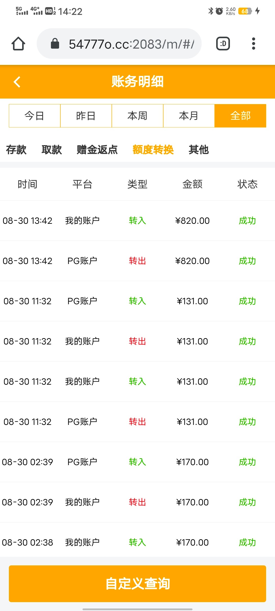Open the browser three-dot menu

(253, 44)
